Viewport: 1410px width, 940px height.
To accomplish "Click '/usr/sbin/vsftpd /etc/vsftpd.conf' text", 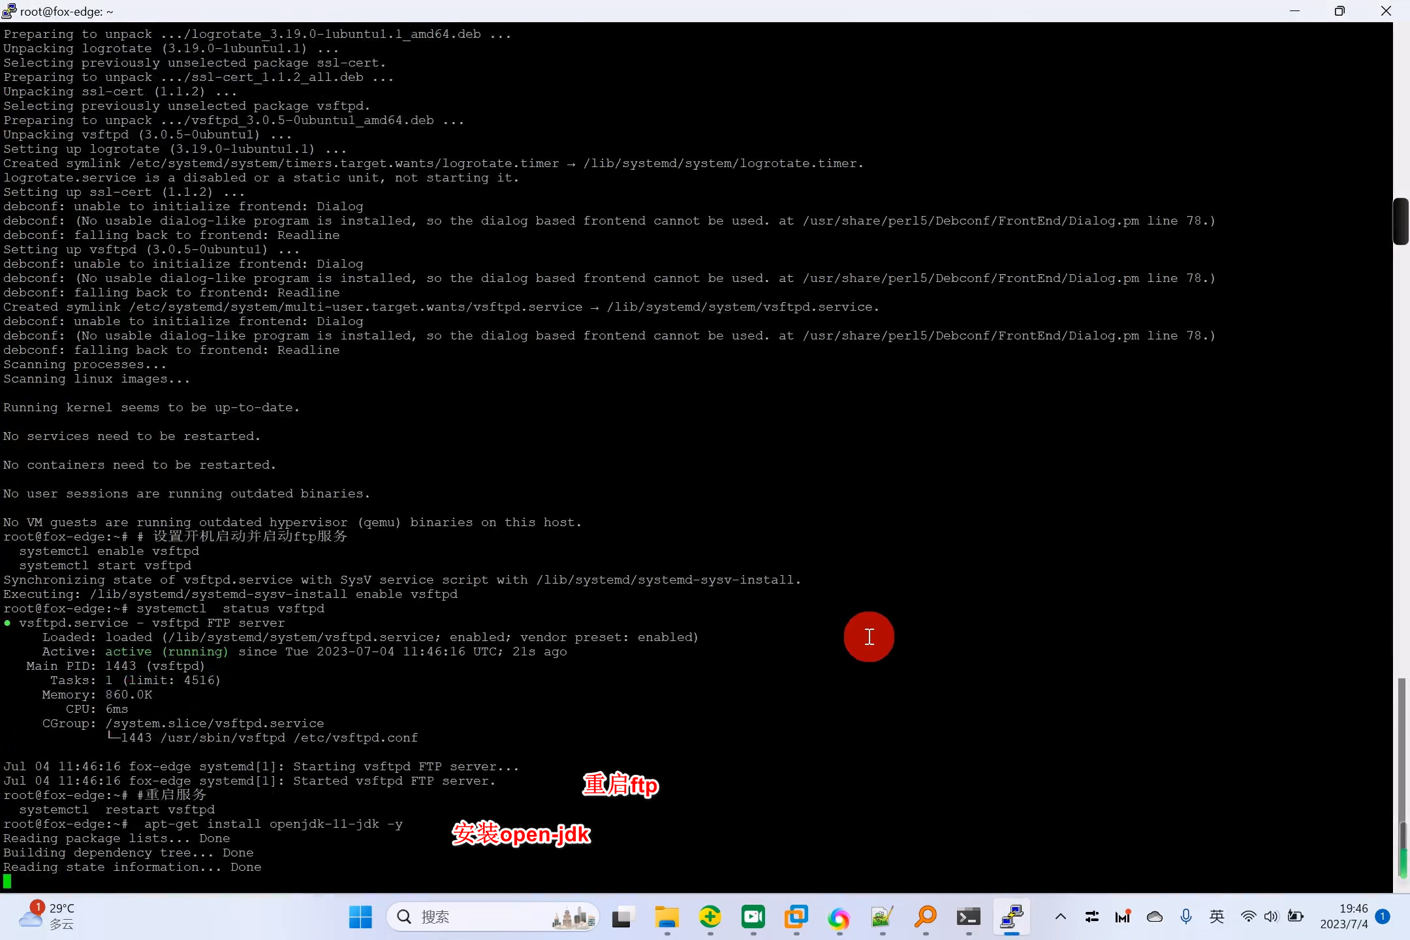I will [289, 738].
